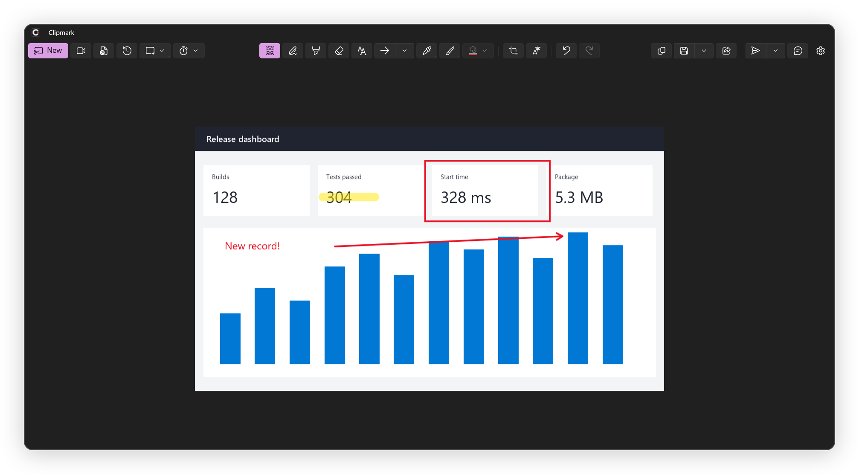This screenshot has width=859, height=474.
Task: Select the Arrow tool
Action: pyautogui.click(x=385, y=51)
